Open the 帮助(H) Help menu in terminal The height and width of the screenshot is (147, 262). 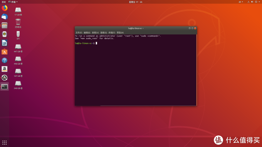(x=120, y=33)
